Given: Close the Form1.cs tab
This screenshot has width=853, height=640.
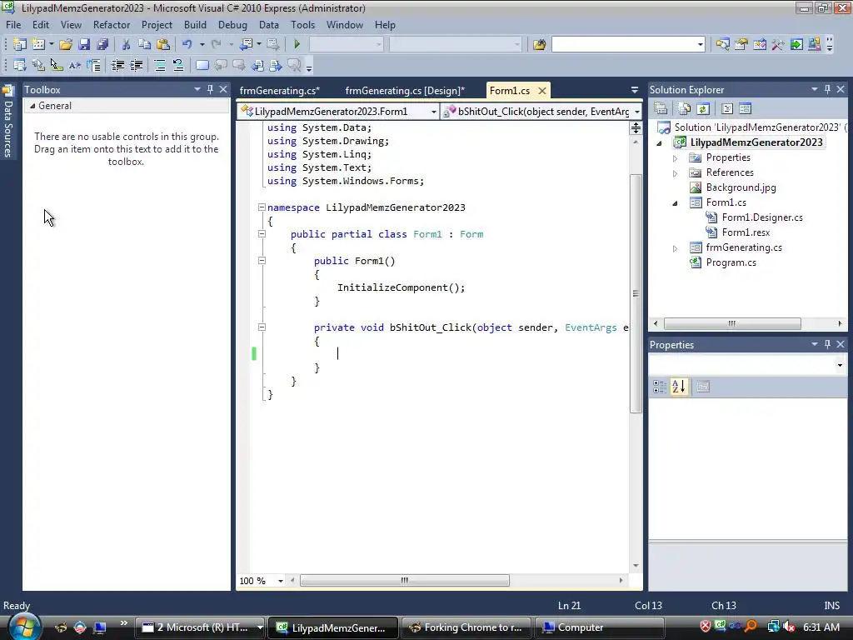Looking at the screenshot, I should (x=541, y=91).
